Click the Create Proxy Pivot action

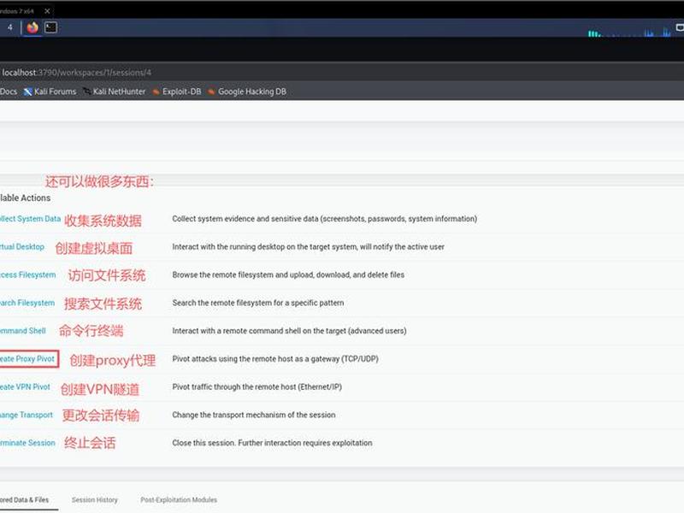28,358
